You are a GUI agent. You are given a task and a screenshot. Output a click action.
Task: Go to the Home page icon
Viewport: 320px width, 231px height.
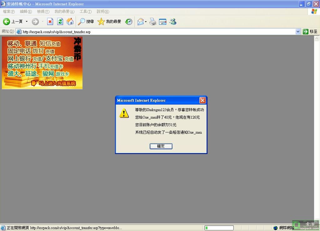pyautogui.click(x=70, y=22)
